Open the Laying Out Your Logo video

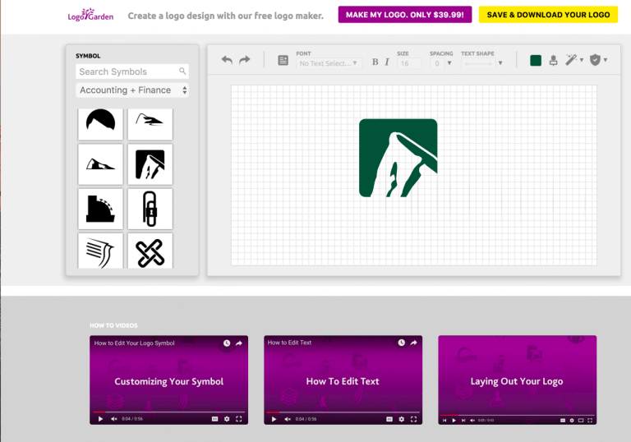click(517, 381)
